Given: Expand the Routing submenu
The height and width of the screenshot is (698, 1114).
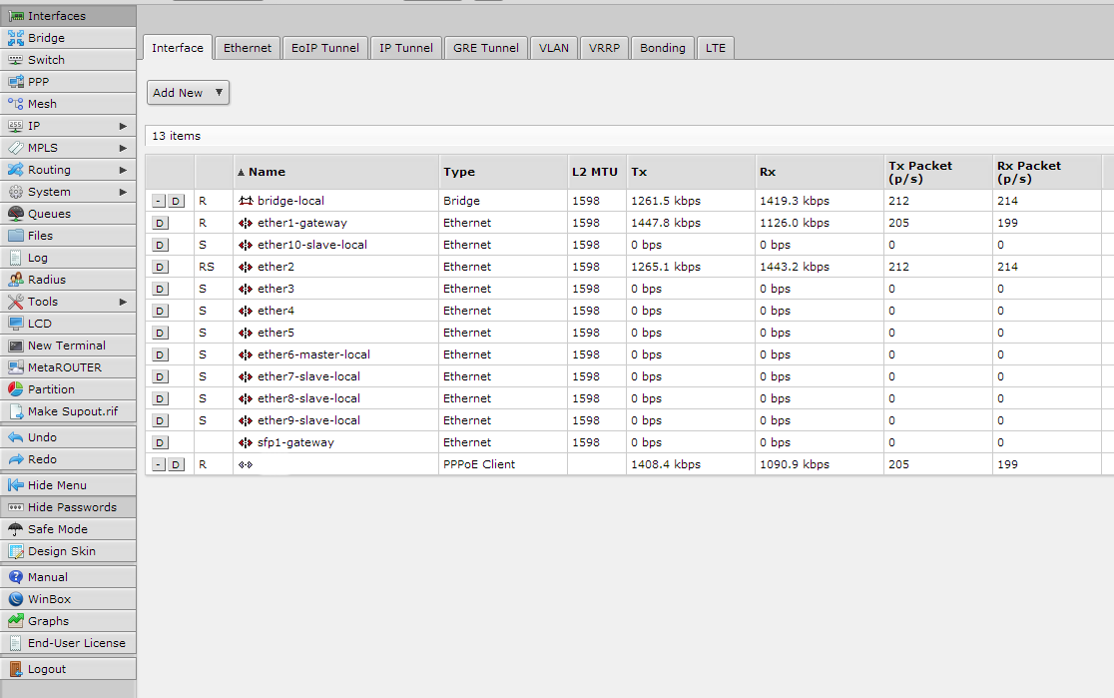Looking at the screenshot, I should (x=68, y=170).
